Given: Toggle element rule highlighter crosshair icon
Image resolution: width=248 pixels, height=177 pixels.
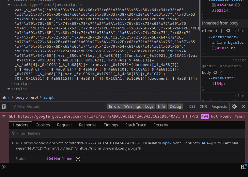Looking at the screenshot, I should point(228,31).
